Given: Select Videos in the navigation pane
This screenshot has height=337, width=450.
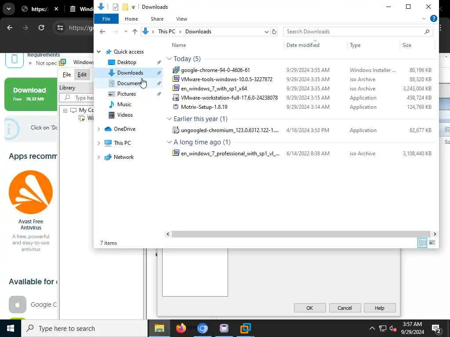Looking at the screenshot, I should click(125, 115).
